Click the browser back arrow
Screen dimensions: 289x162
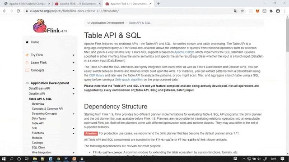[x=5, y=11]
